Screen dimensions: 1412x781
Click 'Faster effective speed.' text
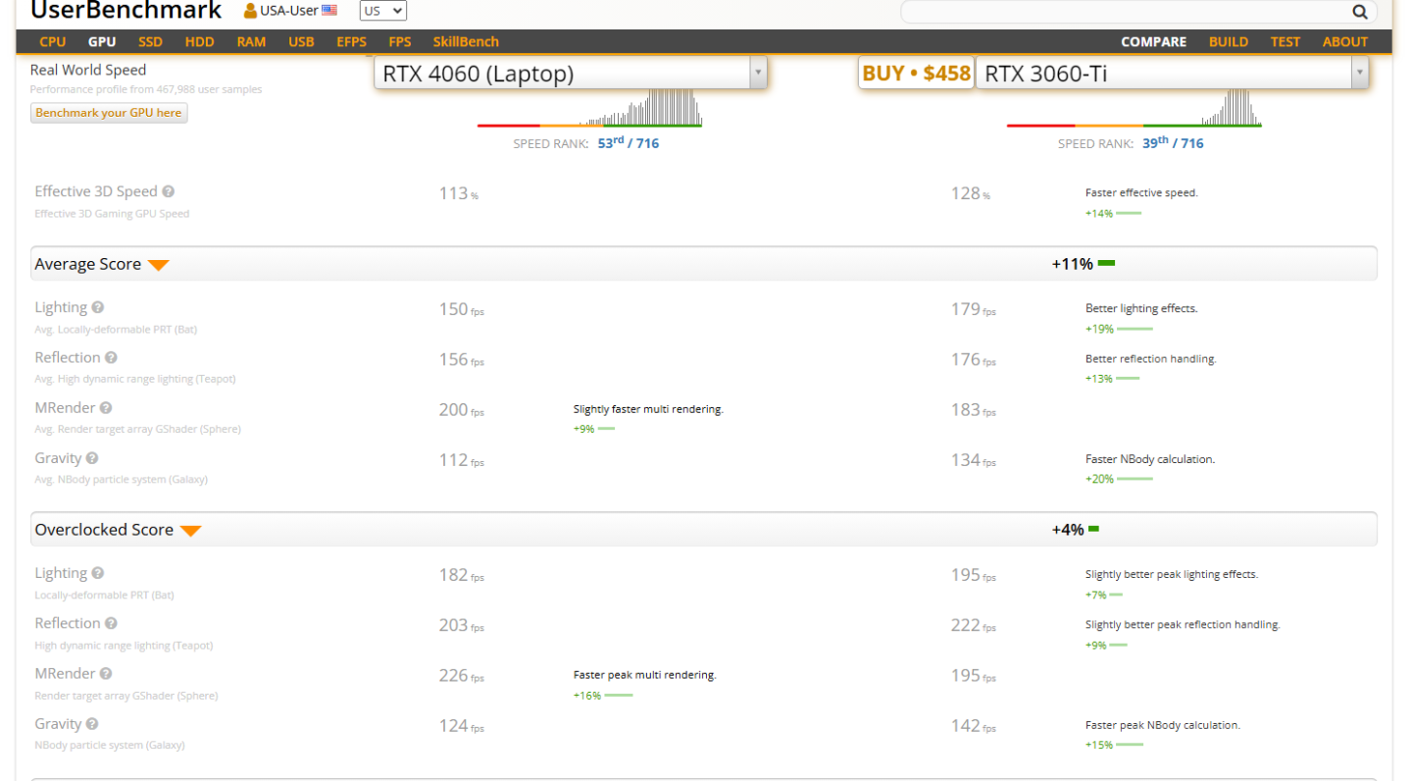(1141, 192)
